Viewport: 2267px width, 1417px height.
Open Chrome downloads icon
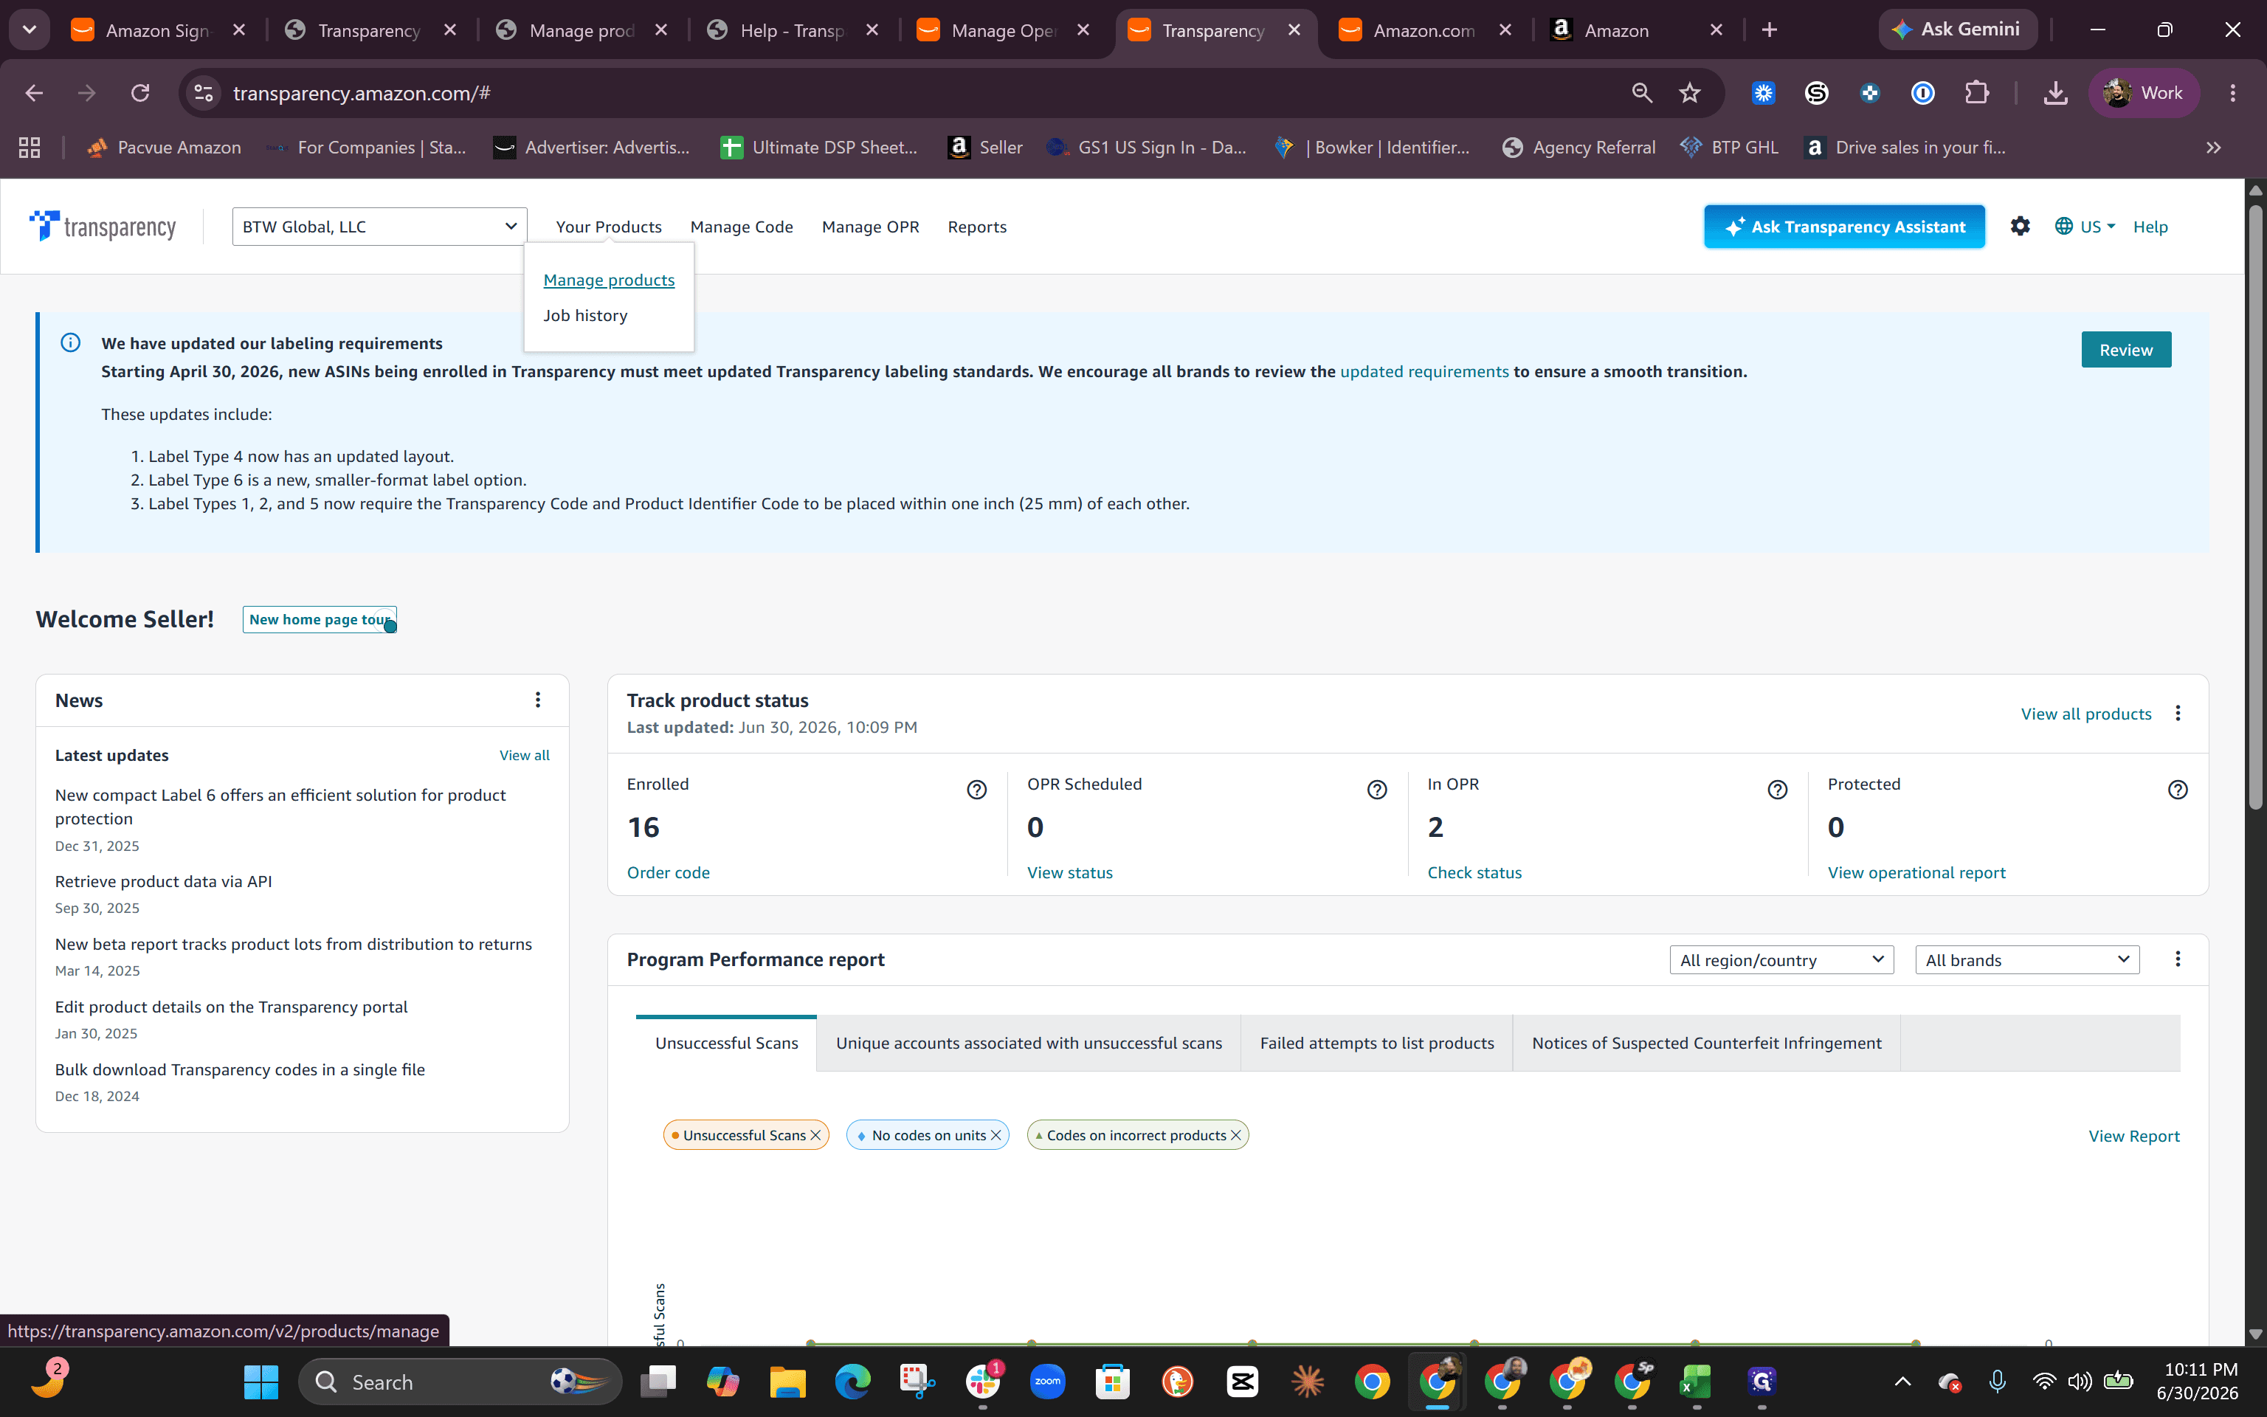point(2055,93)
